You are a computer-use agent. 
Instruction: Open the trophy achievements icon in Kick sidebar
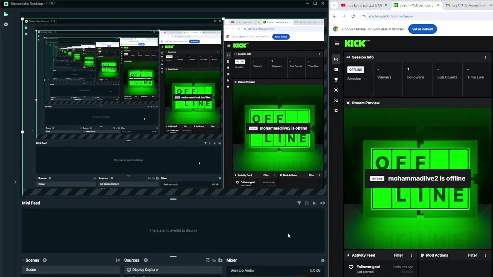(336, 80)
